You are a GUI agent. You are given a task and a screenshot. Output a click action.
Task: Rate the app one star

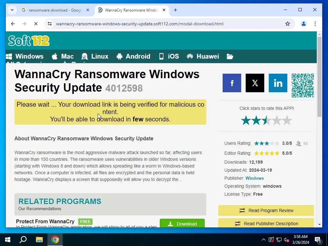[246, 120]
